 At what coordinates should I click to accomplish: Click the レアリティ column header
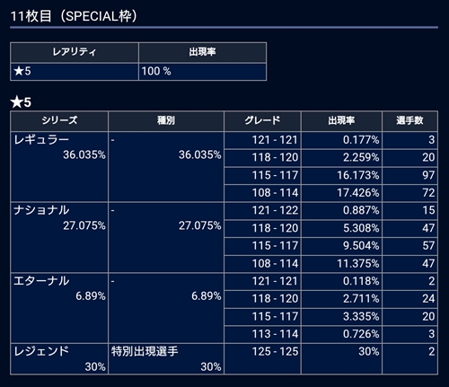point(75,52)
